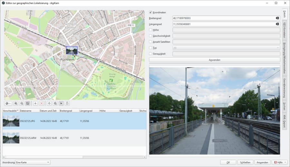Click the Geschwindigkeit input field
Viewport: 290px width, 167px height.
pos(226,36)
